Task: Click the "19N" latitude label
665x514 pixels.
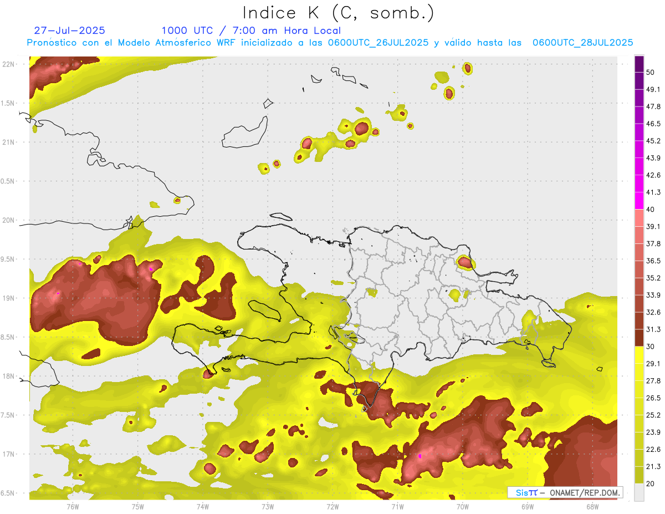Action: point(8,298)
